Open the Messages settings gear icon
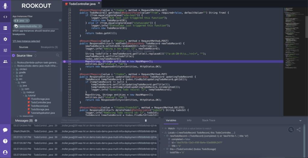308x158 pixels. point(36,120)
